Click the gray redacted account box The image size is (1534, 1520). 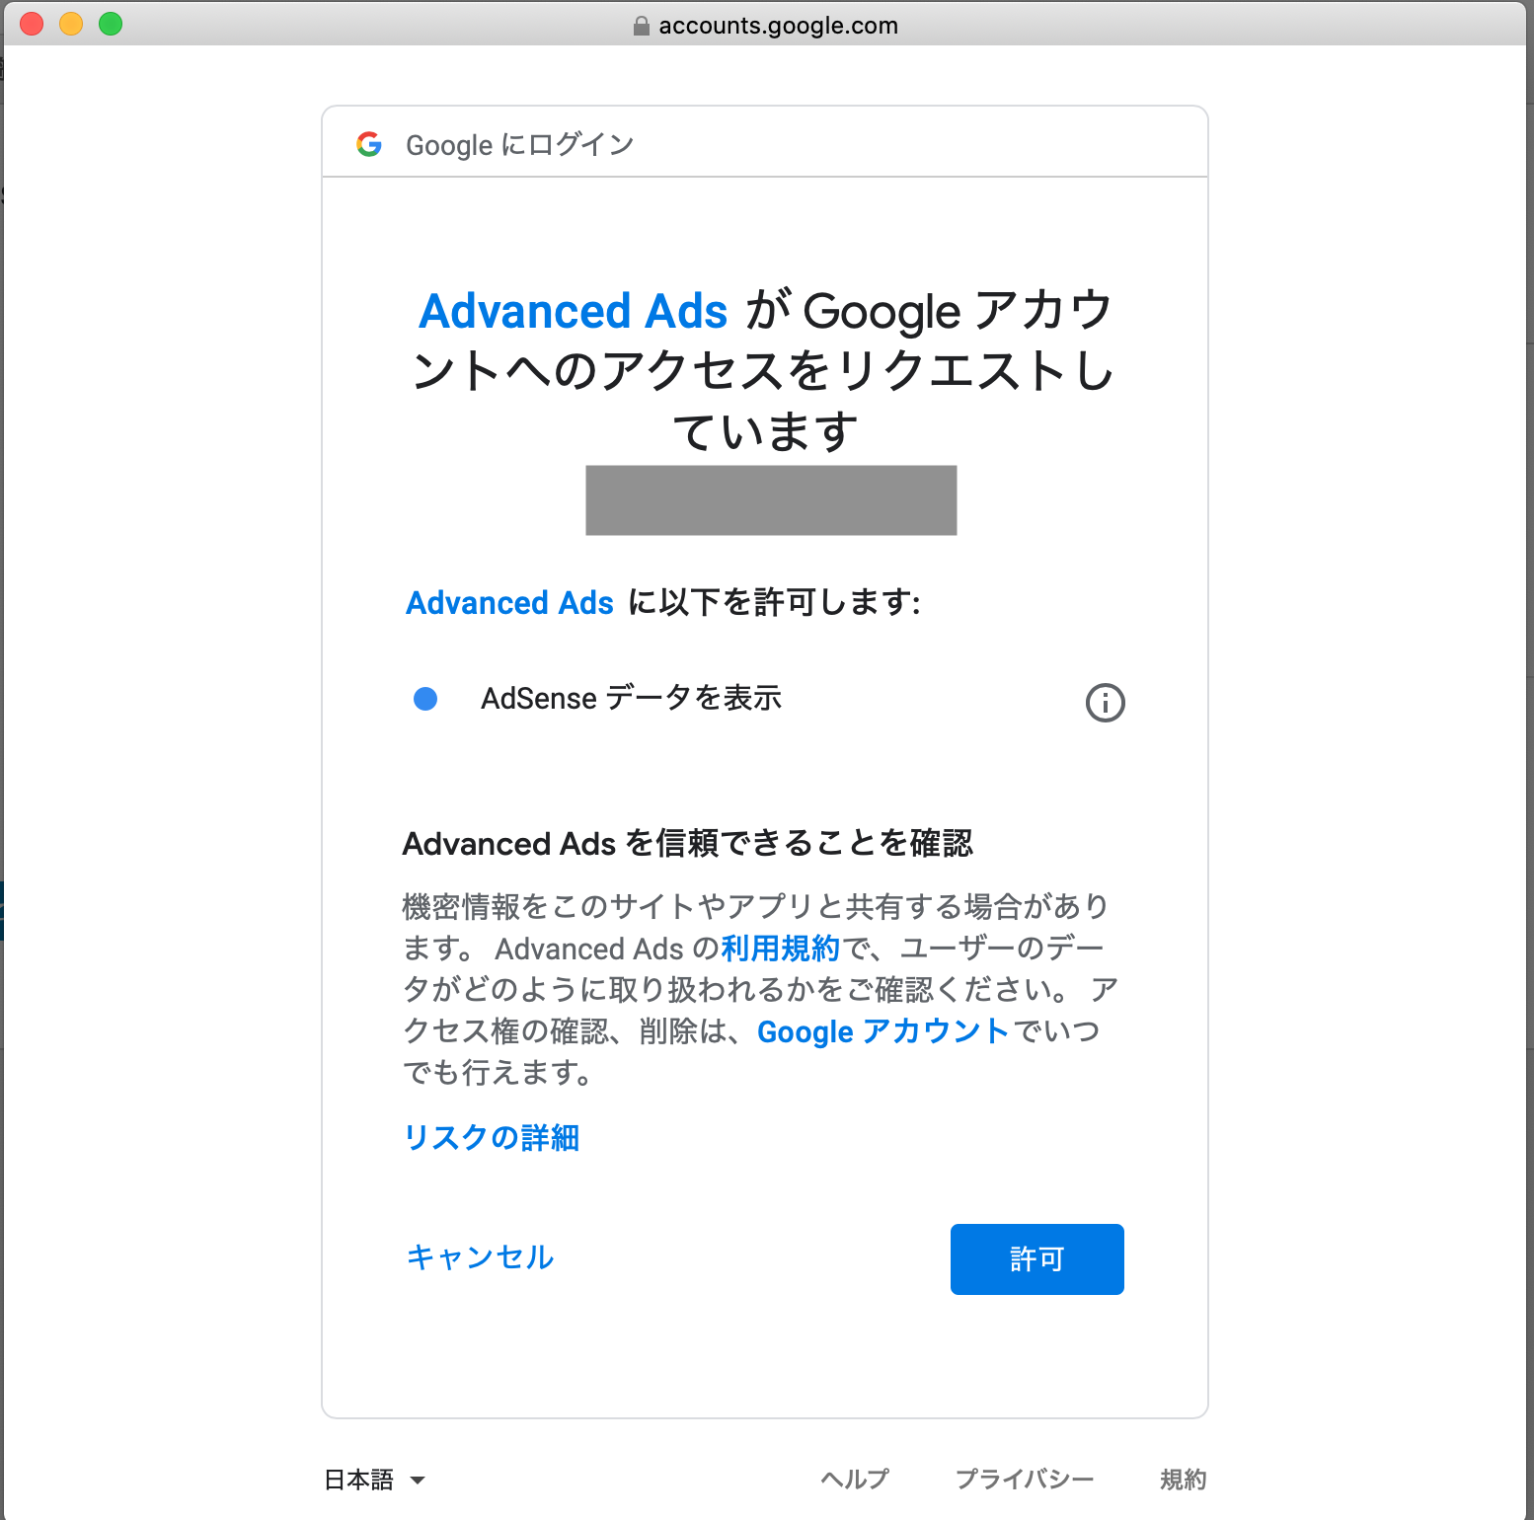pos(771,500)
